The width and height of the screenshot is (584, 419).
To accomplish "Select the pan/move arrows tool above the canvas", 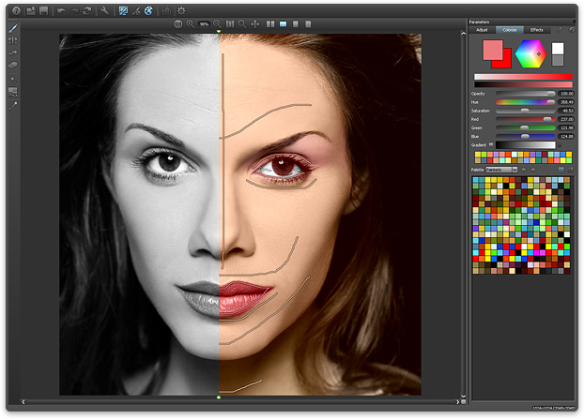I will click(256, 22).
